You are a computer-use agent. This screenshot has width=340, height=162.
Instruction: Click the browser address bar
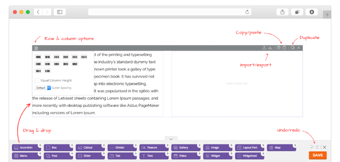pos(170,12)
